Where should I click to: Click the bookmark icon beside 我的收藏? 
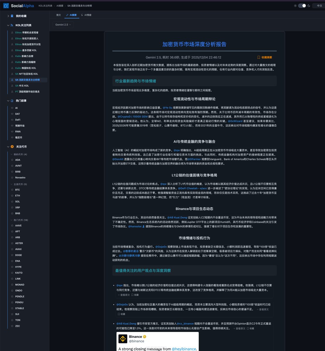[x=12, y=16]
